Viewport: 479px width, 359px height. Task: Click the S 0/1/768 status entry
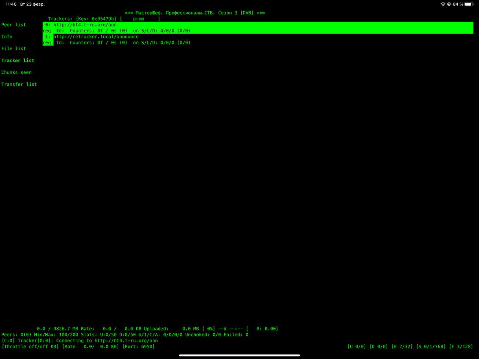tap(431, 347)
